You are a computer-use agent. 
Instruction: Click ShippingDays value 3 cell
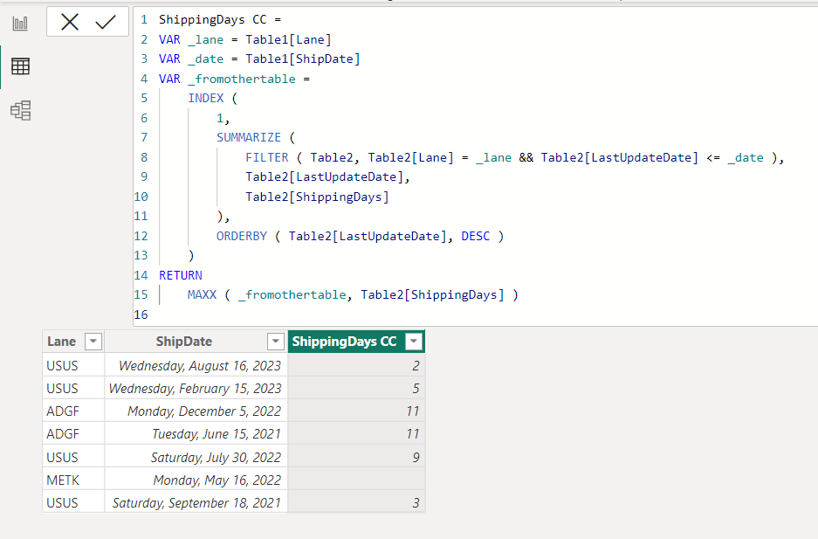356,502
